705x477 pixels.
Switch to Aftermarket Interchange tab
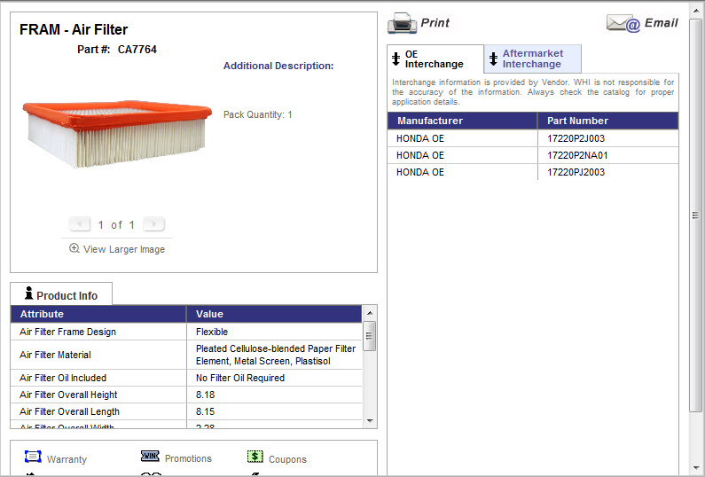532,59
